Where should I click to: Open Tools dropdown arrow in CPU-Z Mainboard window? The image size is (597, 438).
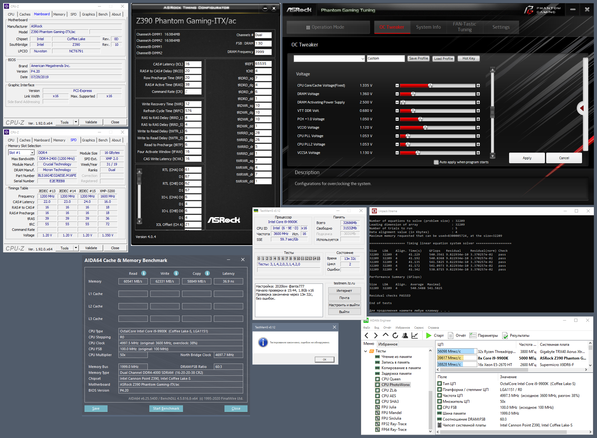pos(76,122)
